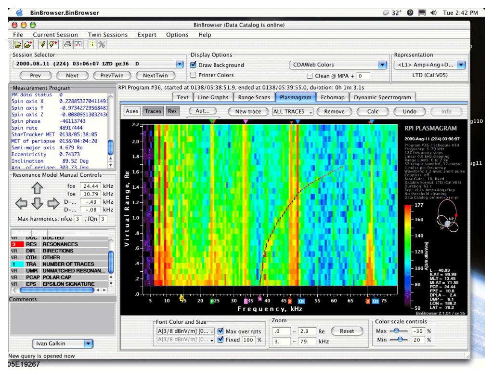Click the New trace button
This screenshot has width=493, height=370.
tap(248, 111)
